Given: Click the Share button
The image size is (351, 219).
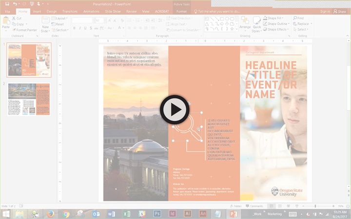Looking at the screenshot, I should point(340,11).
